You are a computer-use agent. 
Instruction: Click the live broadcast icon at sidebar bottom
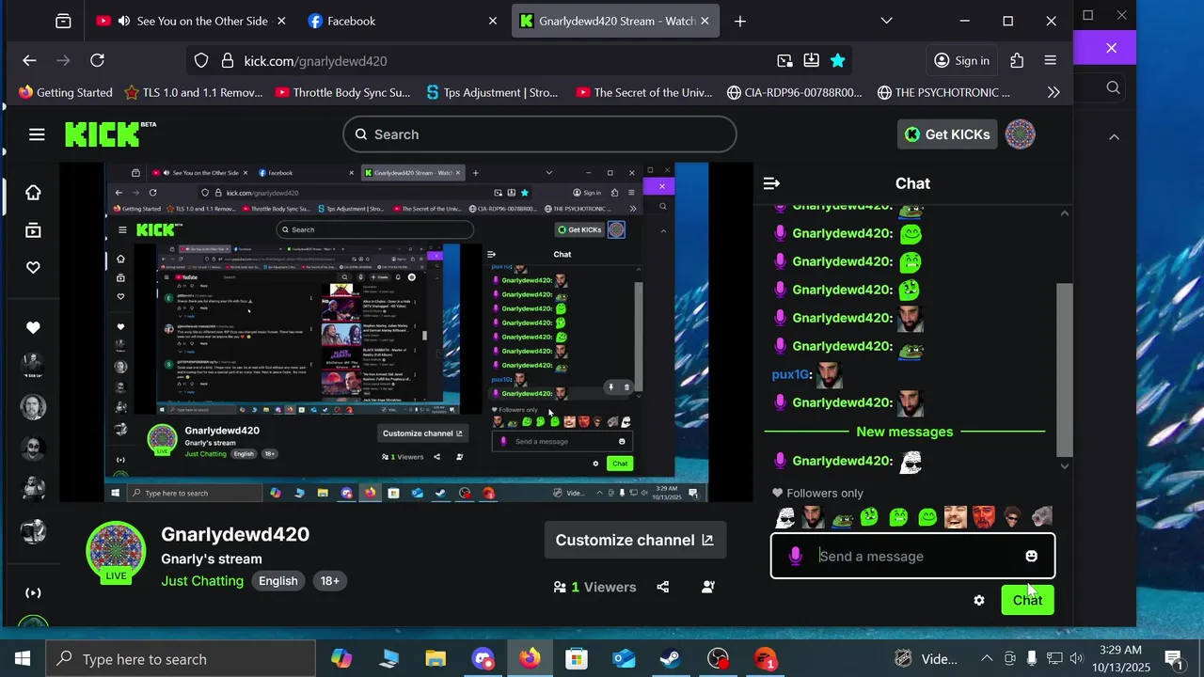pyautogui.click(x=33, y=592)
